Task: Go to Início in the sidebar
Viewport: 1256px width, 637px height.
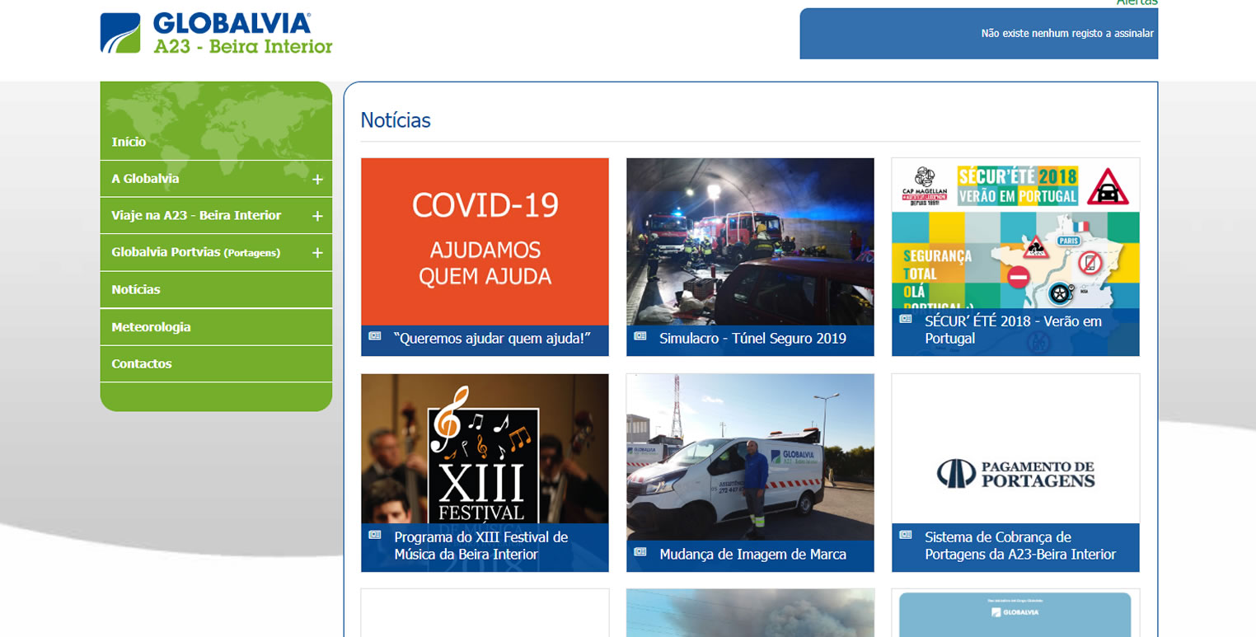Action: coord(129,142)
